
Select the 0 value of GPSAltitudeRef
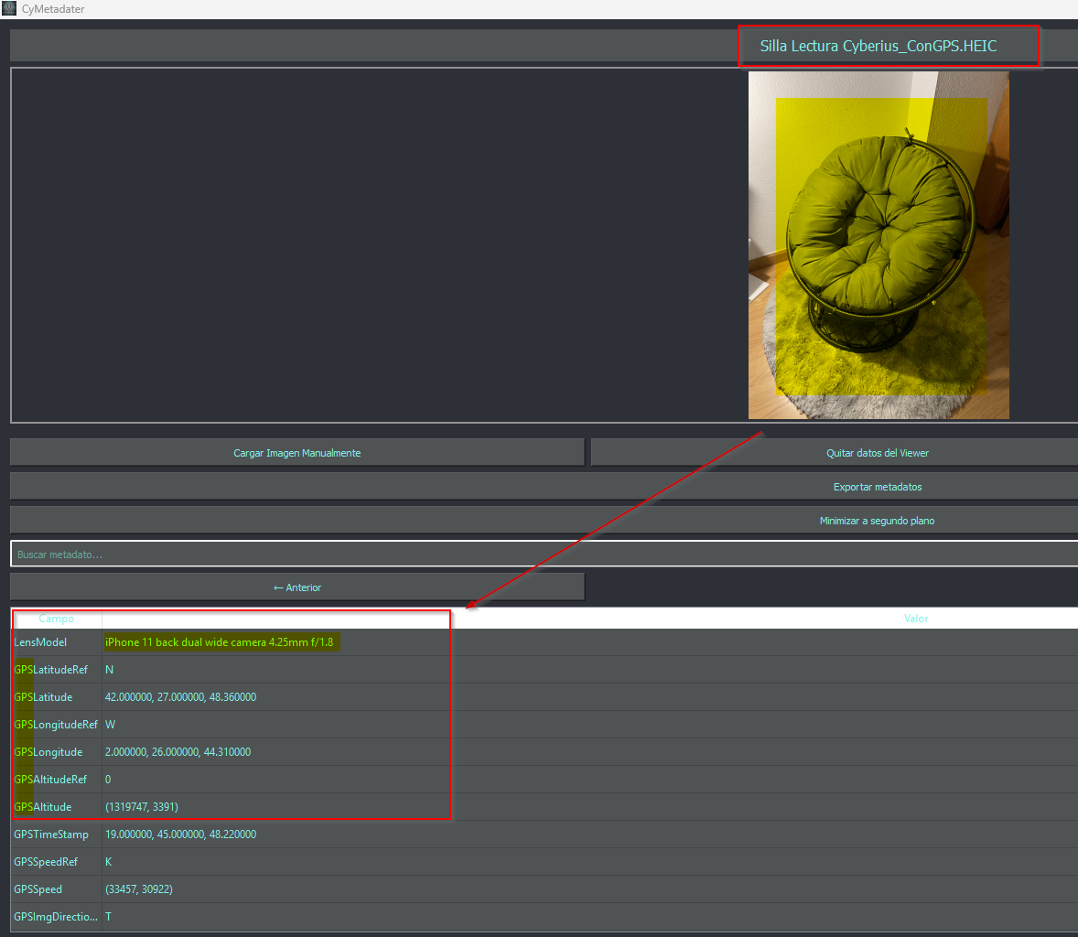pyautogui.click(x=108, y=780)
